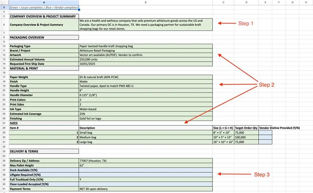Select the 10/01/2025 ship date cell
The width and height of the screenshot is (313, 193).
(x=146, y=64)
